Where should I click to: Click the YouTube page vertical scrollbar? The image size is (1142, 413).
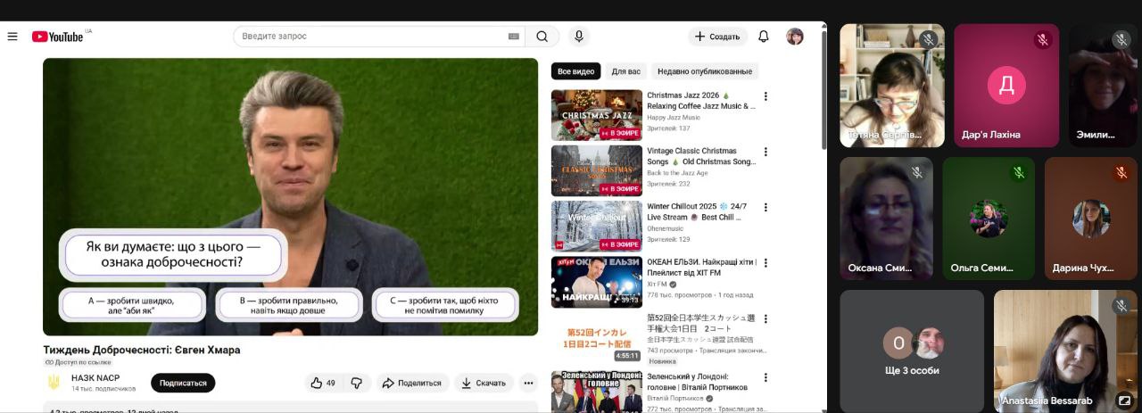[x=823, y=89]
